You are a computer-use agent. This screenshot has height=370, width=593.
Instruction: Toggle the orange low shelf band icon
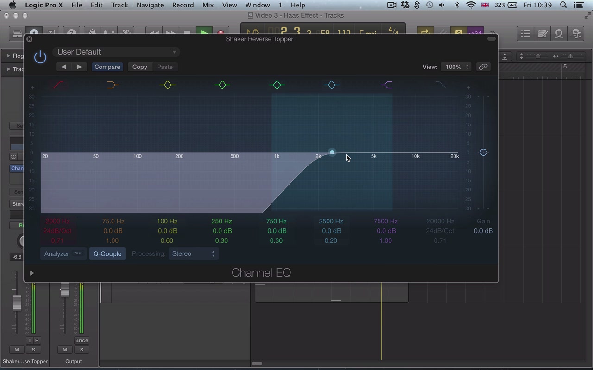[x=113, y=85]
